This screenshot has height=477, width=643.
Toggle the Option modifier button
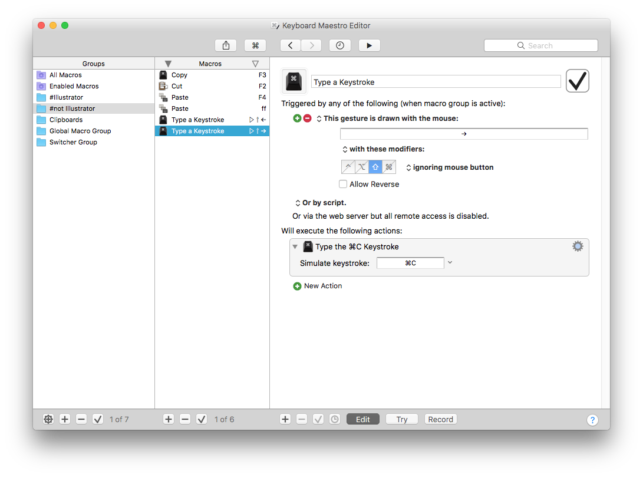point(362,167)
